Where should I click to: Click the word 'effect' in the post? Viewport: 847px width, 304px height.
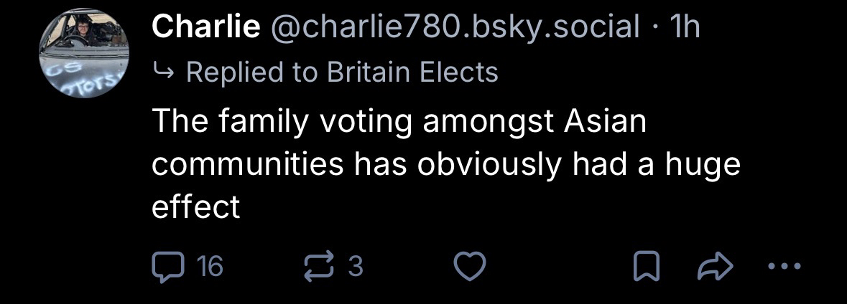click(195, 208)
